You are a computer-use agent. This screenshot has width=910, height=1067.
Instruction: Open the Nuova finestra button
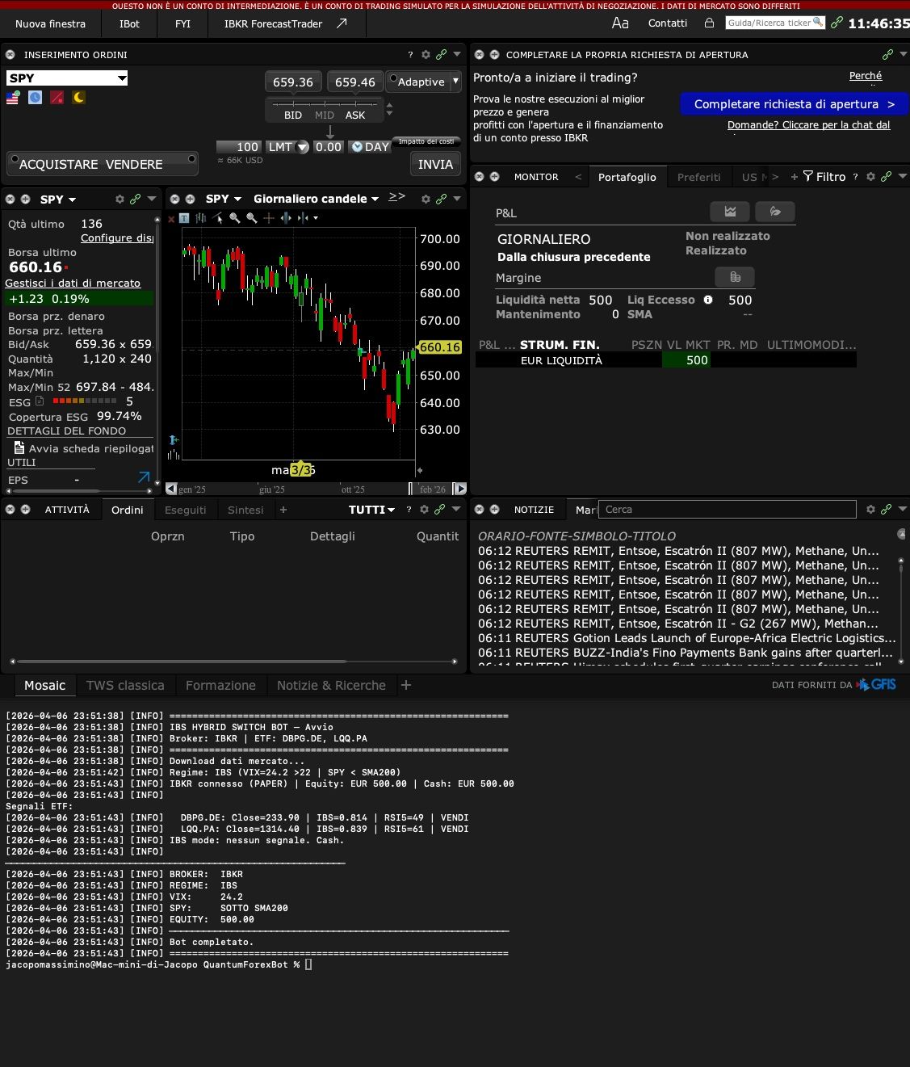pyautogui.click(x=50, y=23)
